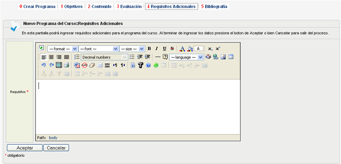This screenshot has width=341, height=164.
Task: Redo the last action
Action: click(51, 65)
